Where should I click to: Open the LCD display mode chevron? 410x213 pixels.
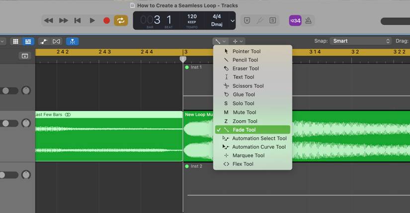pyautogui.click(x=232, y=21)
